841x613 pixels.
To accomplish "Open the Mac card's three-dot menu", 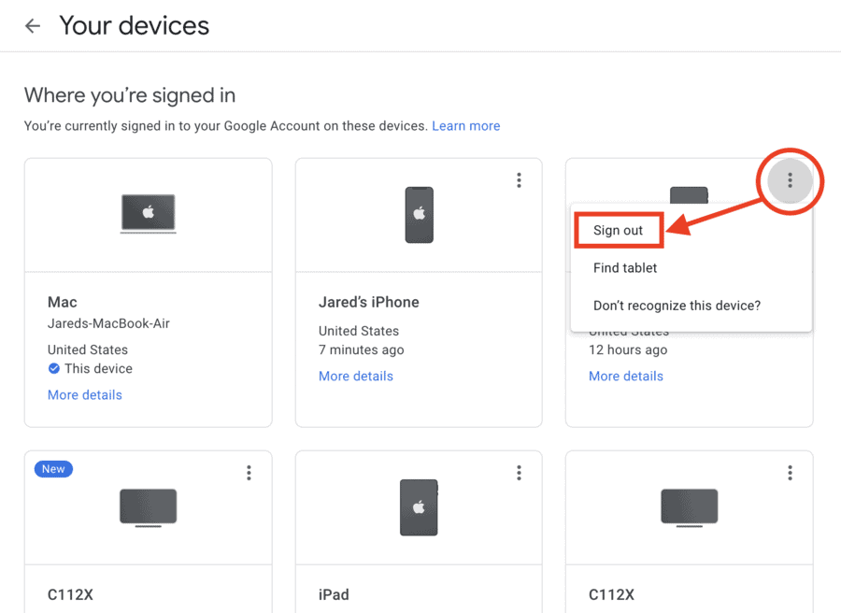I will coord(249,179).
